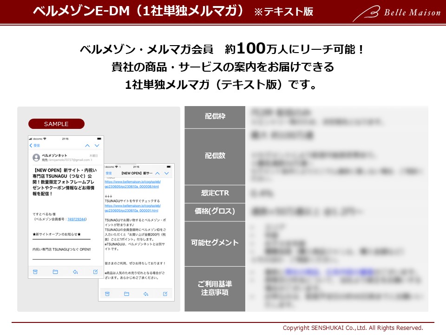Screen dimensions: 446x335
Task: Click the 価格(グロス) row header
Action: click(215, 212)
